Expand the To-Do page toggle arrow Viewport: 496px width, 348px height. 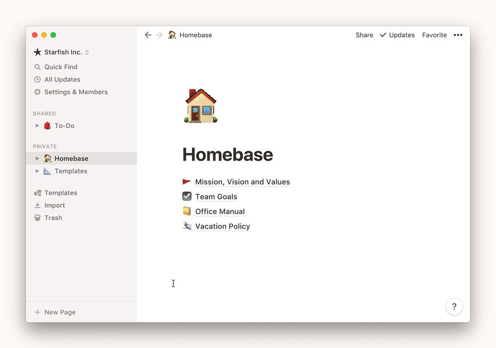pyautogui.click(x=37, y=126)
